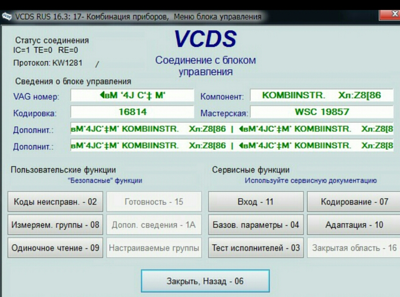400x297 pixels.
Task: Click 'Сервисные функции' heading
Action: point(251,170)
